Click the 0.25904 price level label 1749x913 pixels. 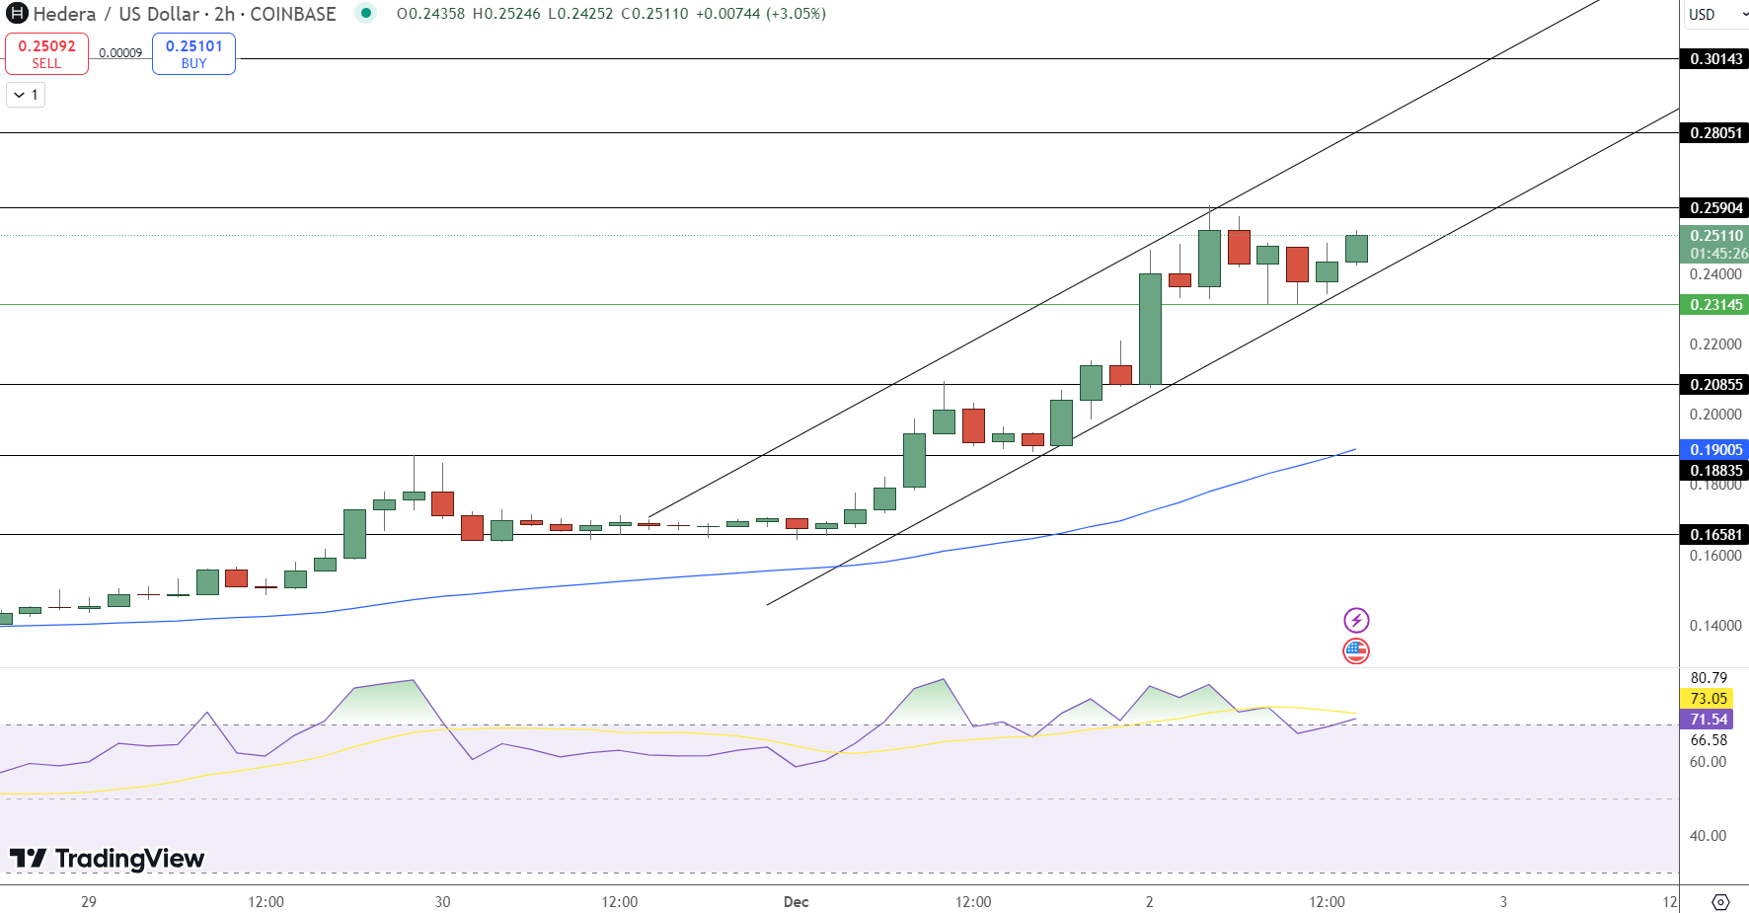pyautogui.click(x=1714, y=208)
